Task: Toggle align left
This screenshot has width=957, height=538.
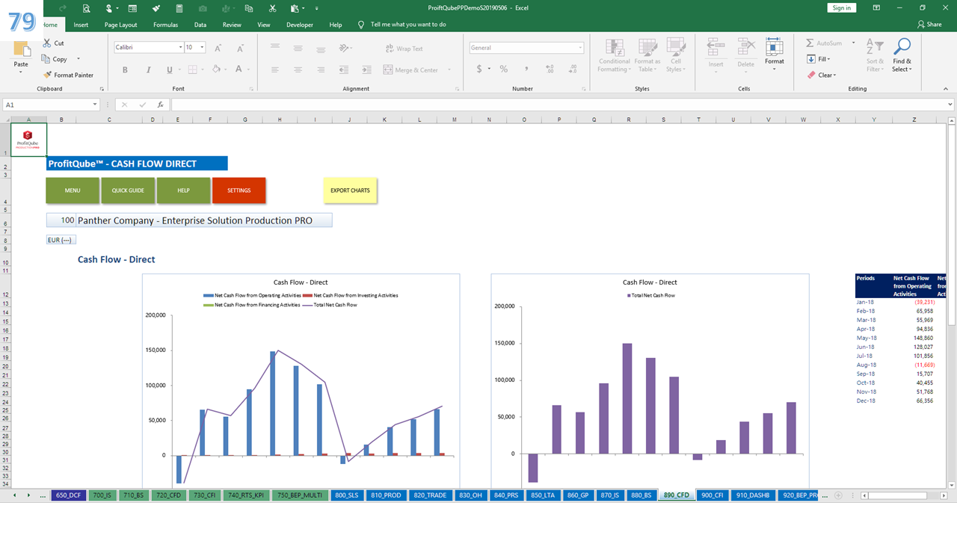Action: point(275,69)
